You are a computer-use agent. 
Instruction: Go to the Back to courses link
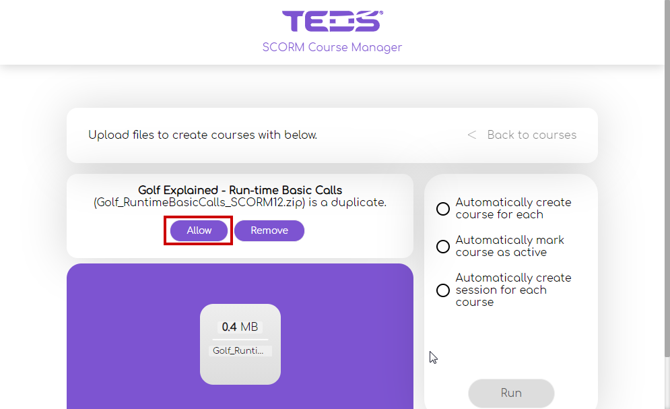coord(531,135)
